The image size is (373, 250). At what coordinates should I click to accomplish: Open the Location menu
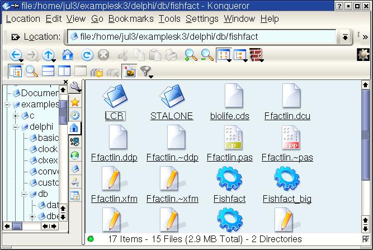point(23,19)
